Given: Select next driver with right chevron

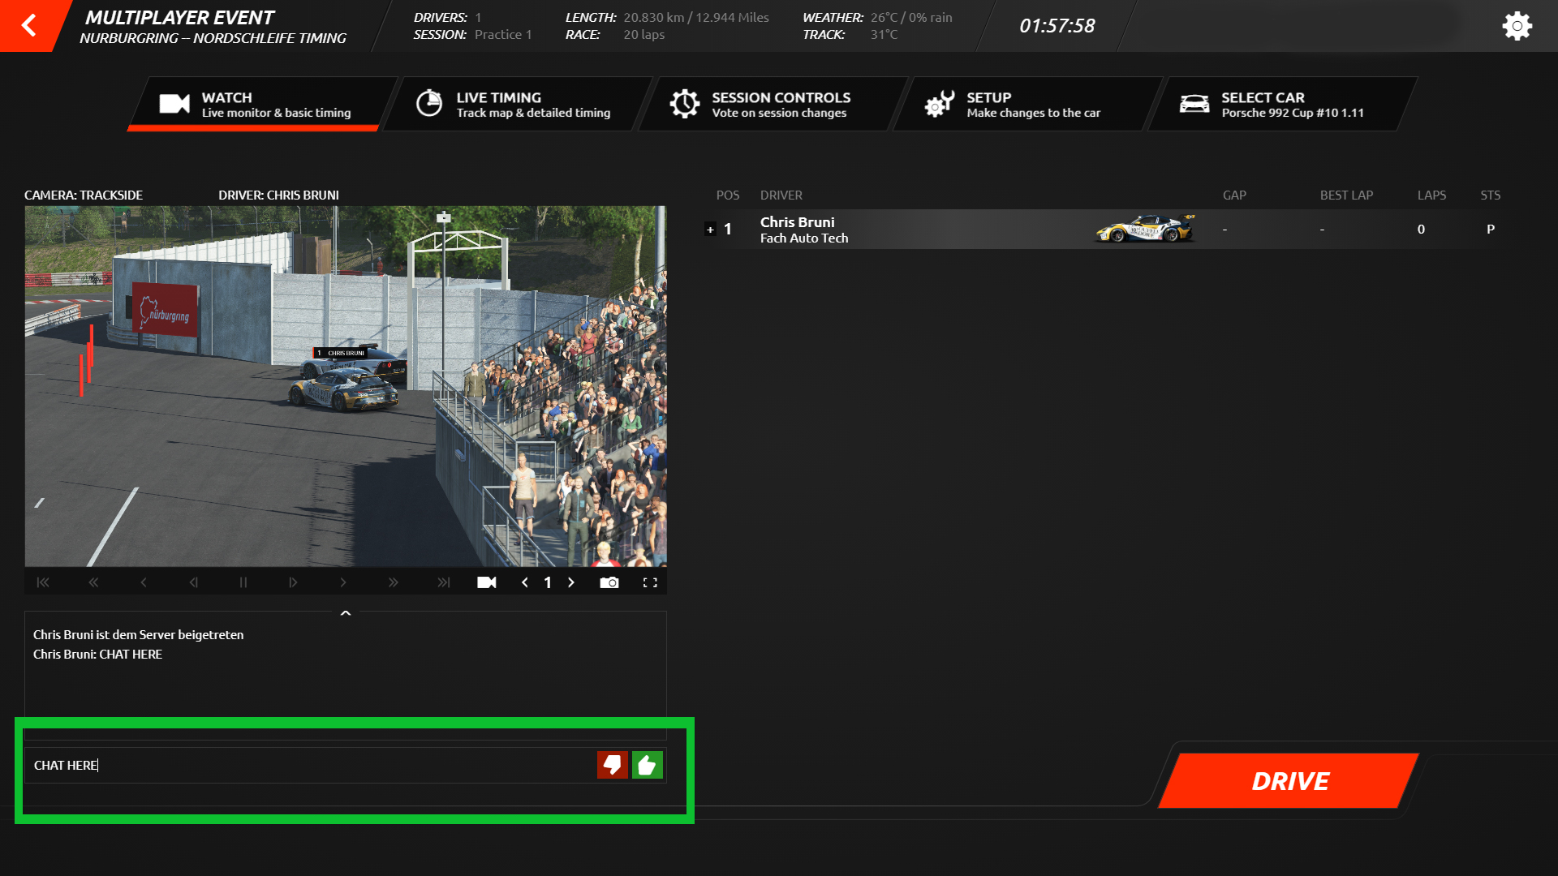Looking at the screenshot, I should [571, 582].
